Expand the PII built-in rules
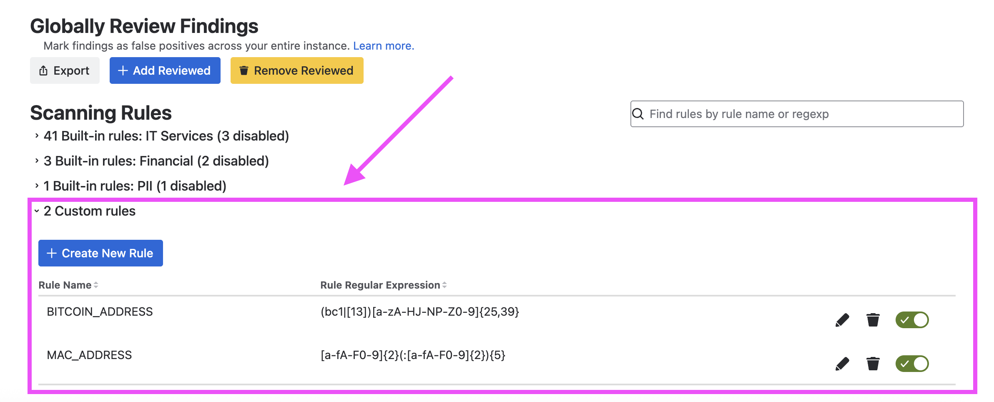 coord(37,186)
